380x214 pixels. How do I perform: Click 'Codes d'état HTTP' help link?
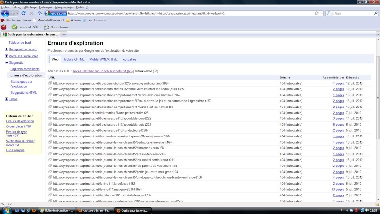(19, 126)
